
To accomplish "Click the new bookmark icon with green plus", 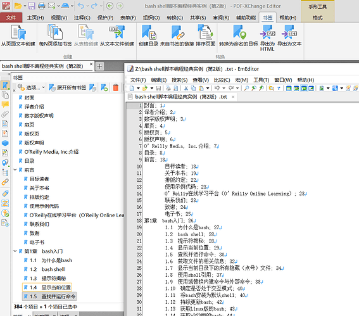I will point(104,87).
